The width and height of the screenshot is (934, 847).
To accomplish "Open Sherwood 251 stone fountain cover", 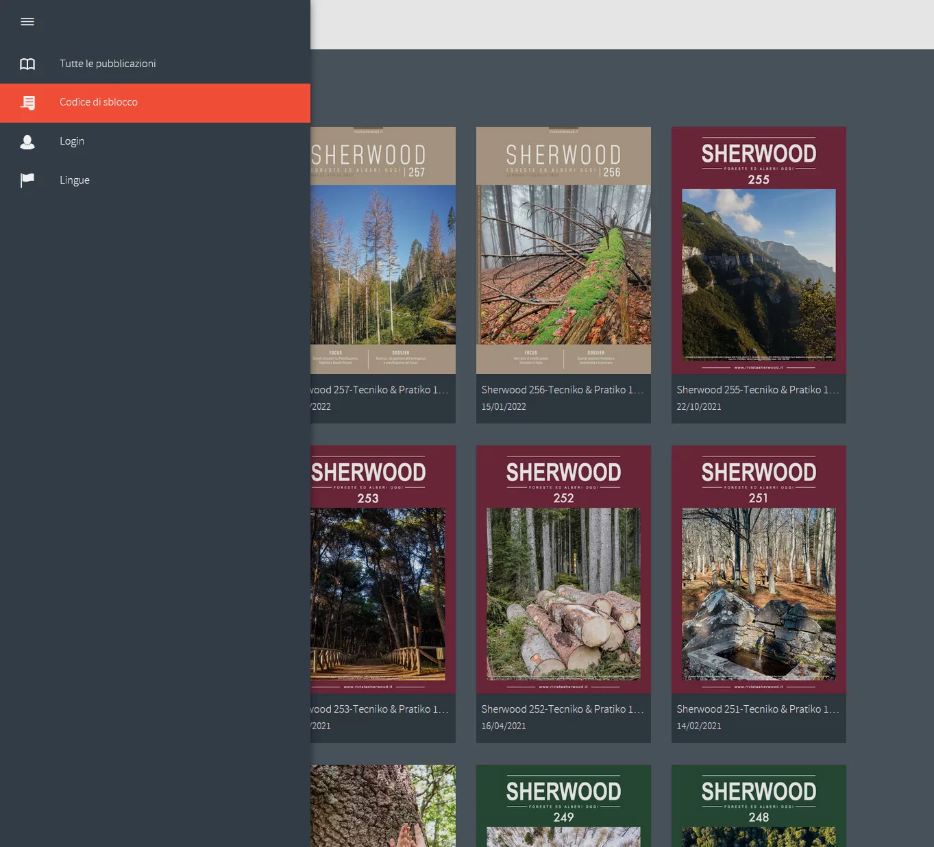I will click(x=759, y=569).
